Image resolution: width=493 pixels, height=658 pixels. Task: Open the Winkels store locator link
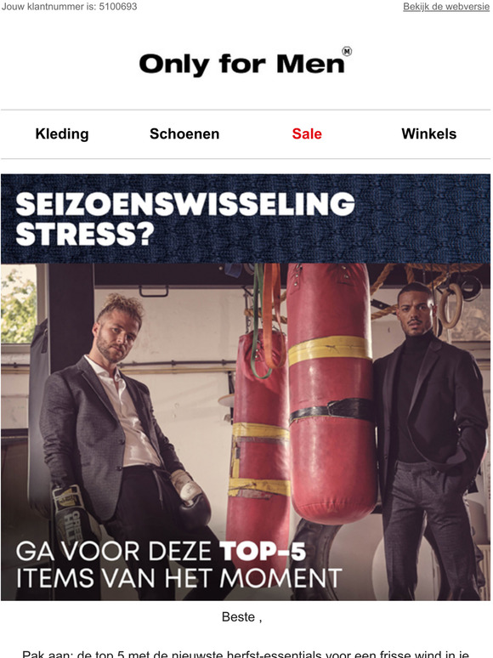pos(428,133)
